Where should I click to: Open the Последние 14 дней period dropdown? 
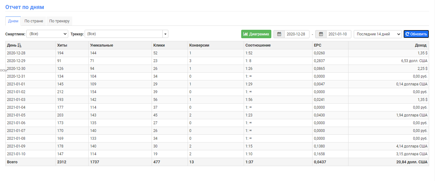coord(377,34)
